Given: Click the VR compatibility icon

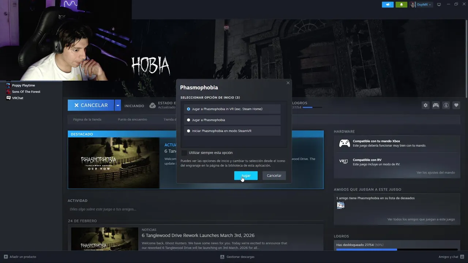Looking at the screenshot, I should click(343, 161).
